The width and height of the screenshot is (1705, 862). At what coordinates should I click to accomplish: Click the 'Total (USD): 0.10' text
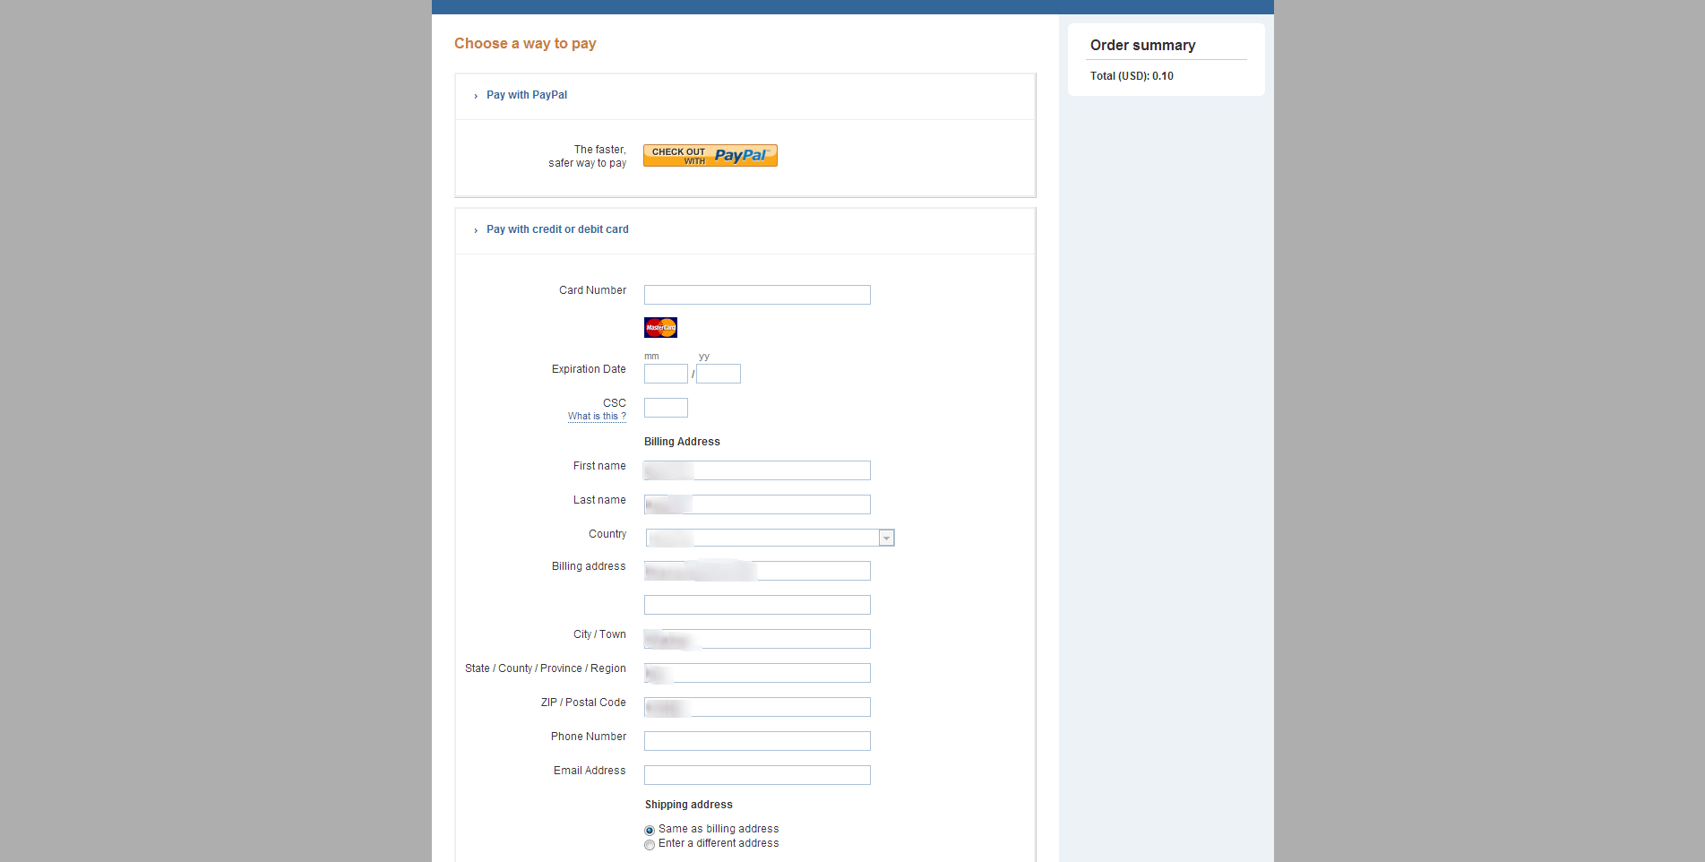click(x=1132, y=76)
